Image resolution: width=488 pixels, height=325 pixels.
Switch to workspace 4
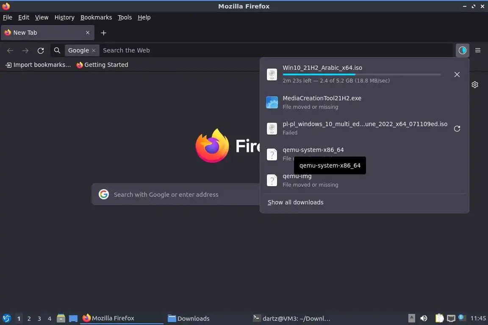(50, 319)
